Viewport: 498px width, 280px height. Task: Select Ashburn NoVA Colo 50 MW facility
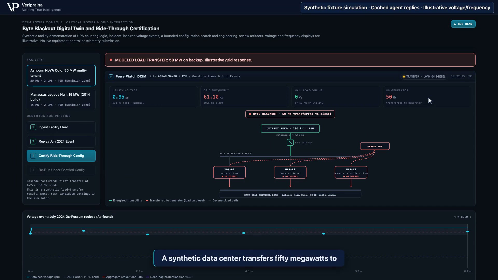61,75
